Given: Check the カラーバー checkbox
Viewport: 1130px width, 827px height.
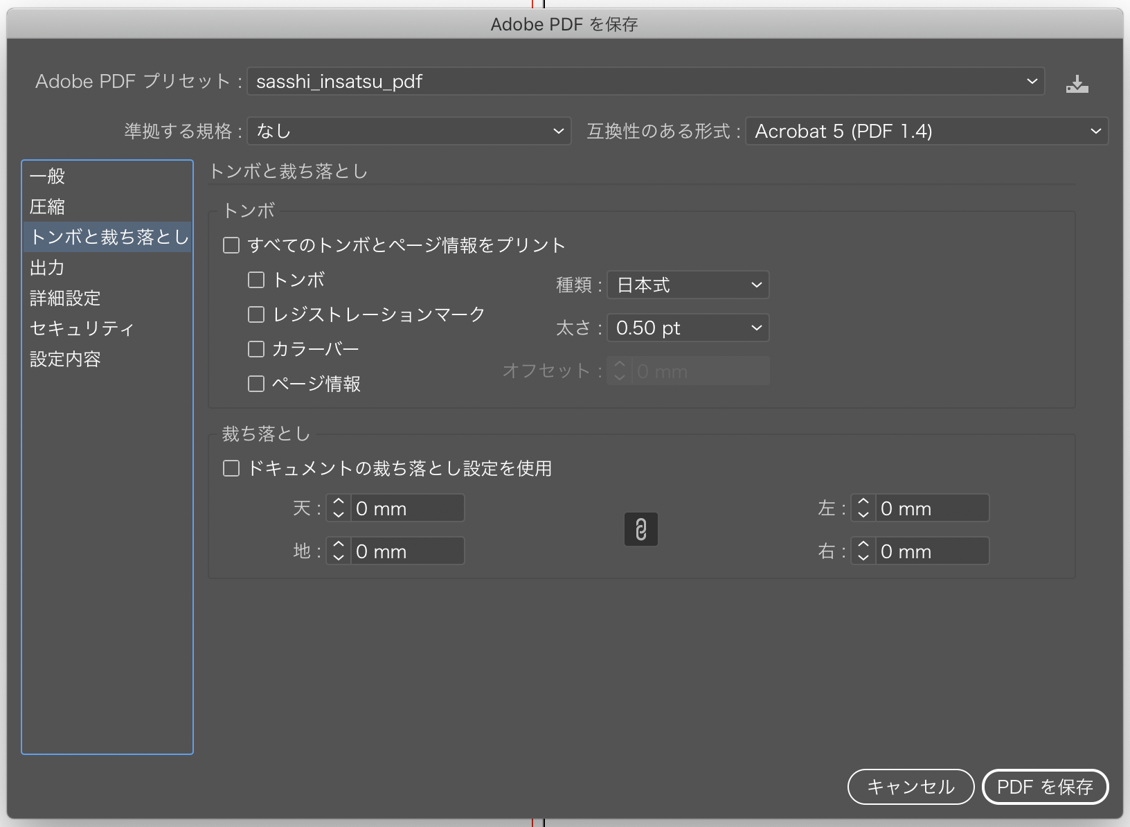Looking at the screenshot, I should click(256, 349).
